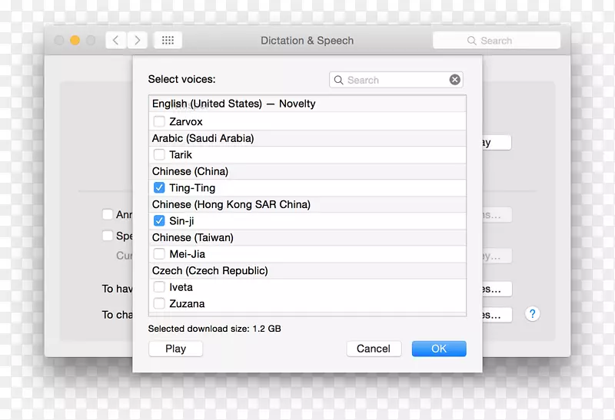Select the Iveta voice name
The height and width of the screenshot is (420, 615).
point(181,287)
